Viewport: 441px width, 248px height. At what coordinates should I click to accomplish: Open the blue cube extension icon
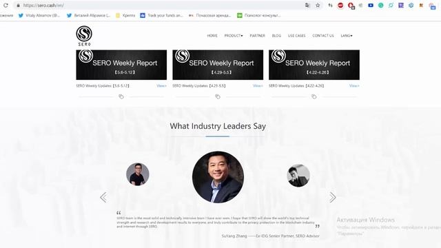(x=411, y=6)
